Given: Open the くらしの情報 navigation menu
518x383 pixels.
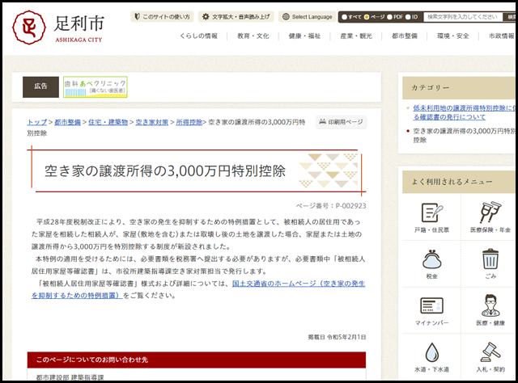Looking at the screenshot, I should [198, 36].
